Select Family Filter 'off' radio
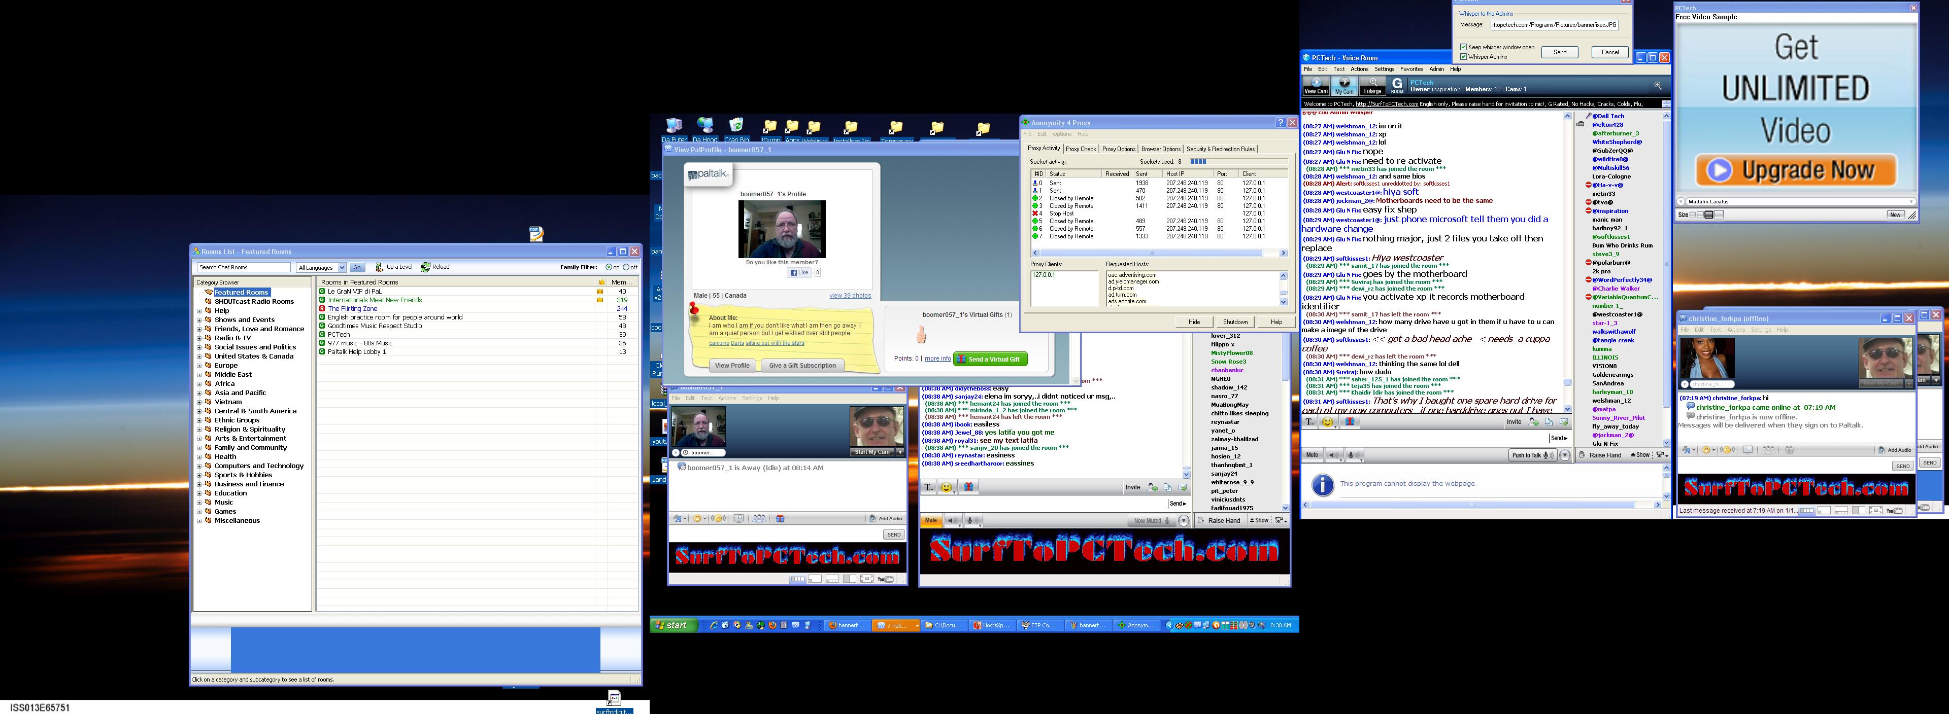The image size is (1949, 714). [x=626, y=267]
